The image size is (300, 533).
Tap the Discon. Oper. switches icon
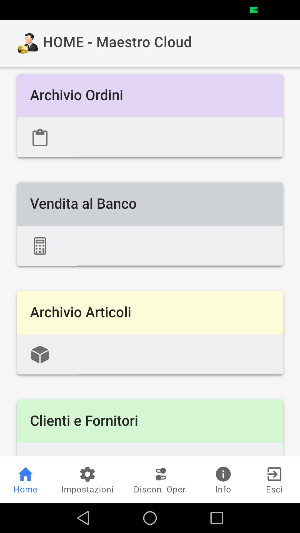(161, 474)
